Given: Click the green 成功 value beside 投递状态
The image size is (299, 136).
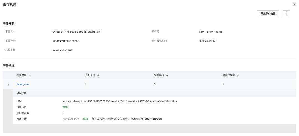Looking at the screenshot, I should 65,107.
